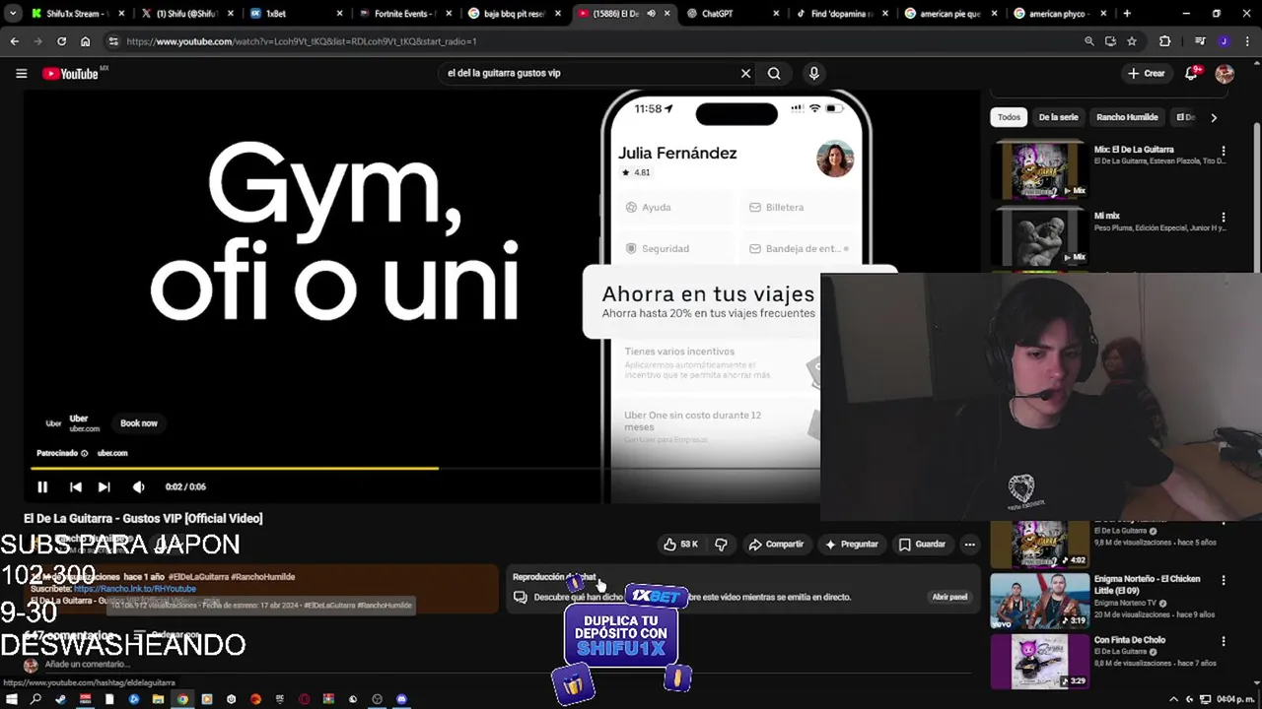This screenshot has width=1262, height=709.
Task: Open Chrome three-dot menu
Action: point(1247,41)
